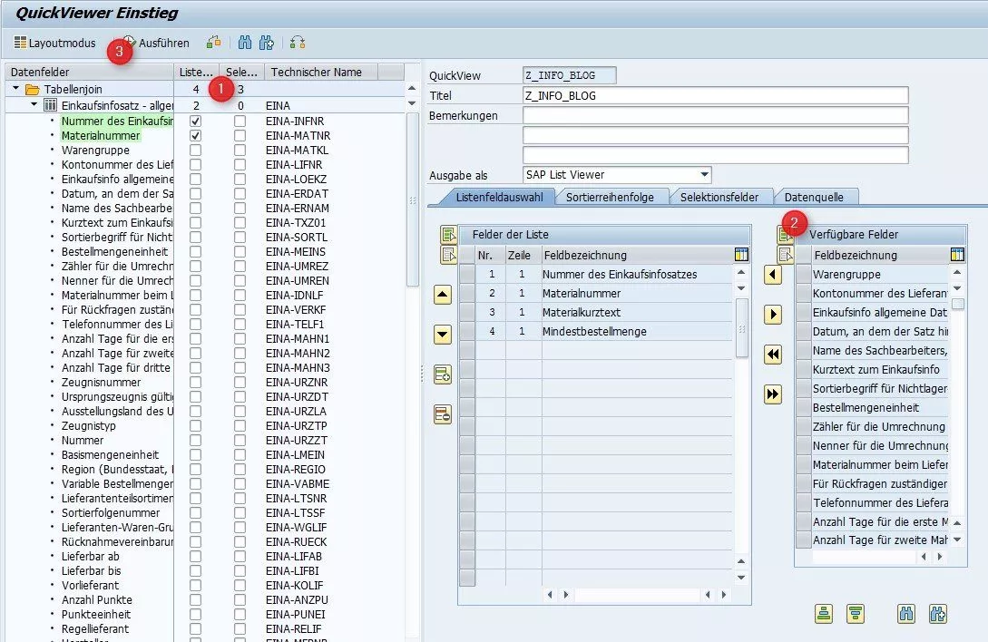Click single right arrow to remove field
The height and width of the screenshot is (642, 988).
772,315
